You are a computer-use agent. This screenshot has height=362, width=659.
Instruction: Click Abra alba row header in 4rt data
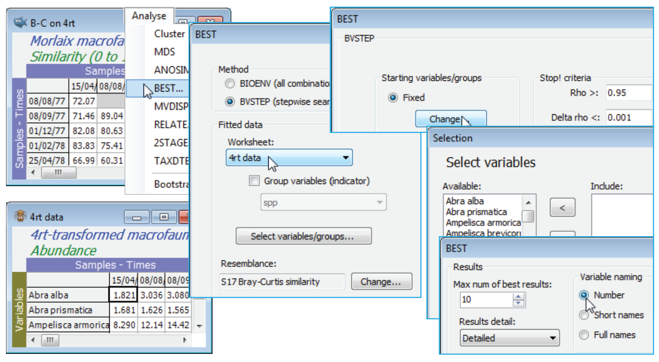(68, 295)
